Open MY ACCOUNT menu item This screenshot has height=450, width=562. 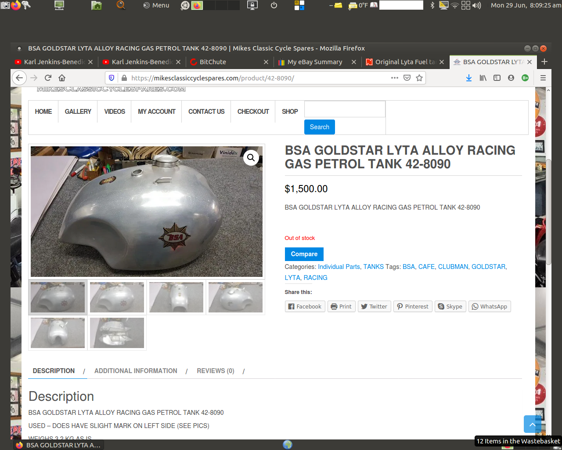[157, 112]
